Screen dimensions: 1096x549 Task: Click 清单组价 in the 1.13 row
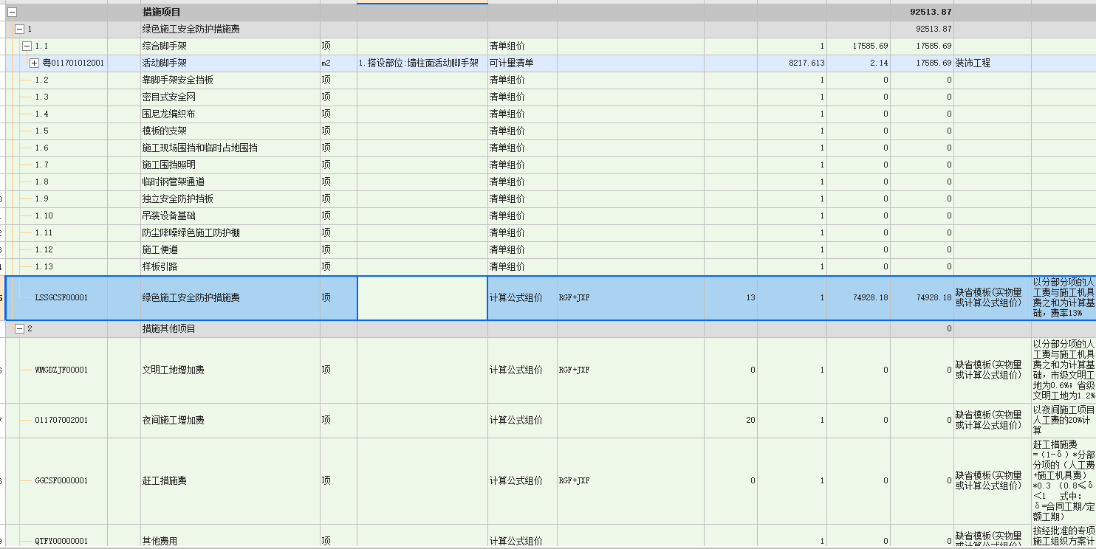[x=507, y=267]
